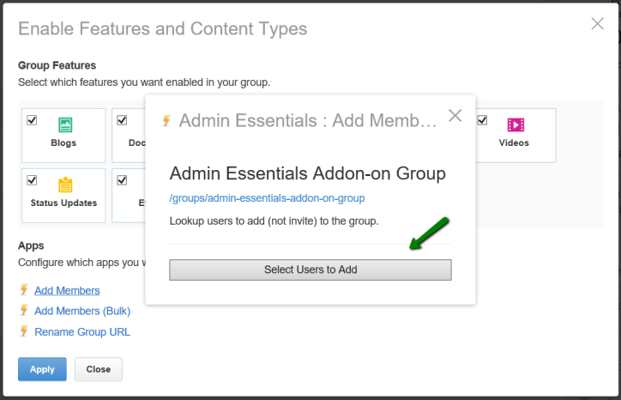Click the Blogs feature icon
621x400 pixels.
pos(65,124)
